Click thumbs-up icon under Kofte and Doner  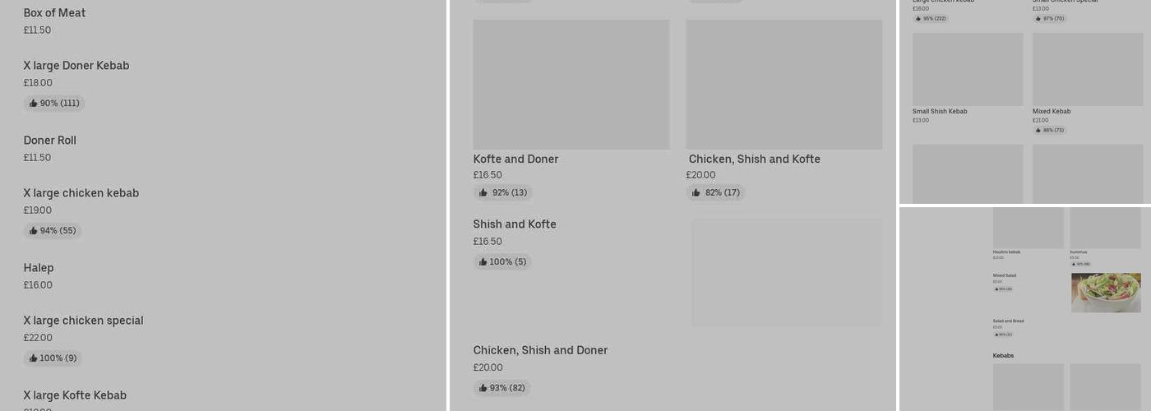point(483,193)
